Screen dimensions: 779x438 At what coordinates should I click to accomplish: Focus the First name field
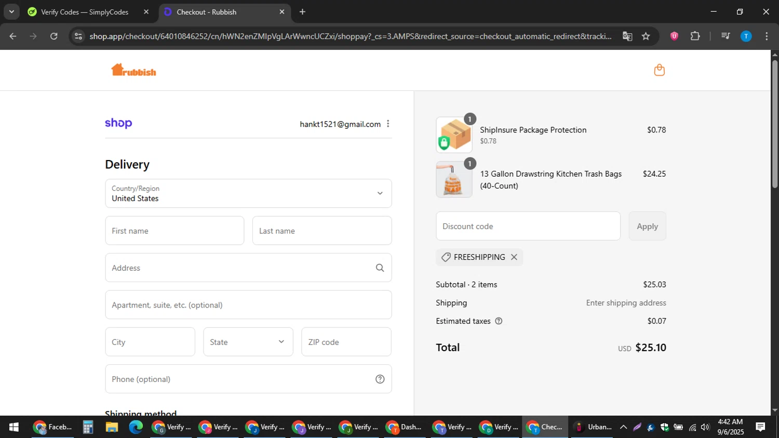tap(174, 231)
